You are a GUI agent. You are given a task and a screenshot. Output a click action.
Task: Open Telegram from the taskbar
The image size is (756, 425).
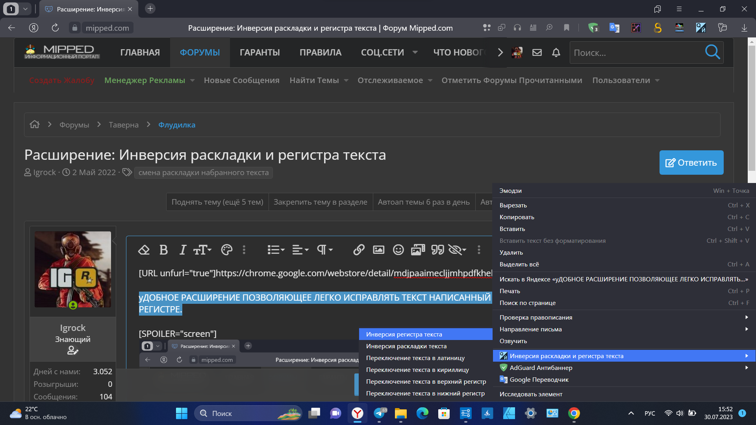(379, 413)
